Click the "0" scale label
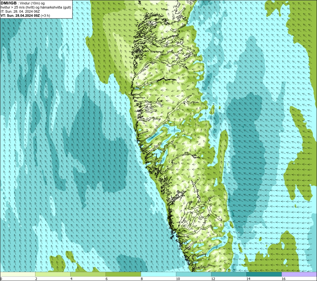 (1, 279)
